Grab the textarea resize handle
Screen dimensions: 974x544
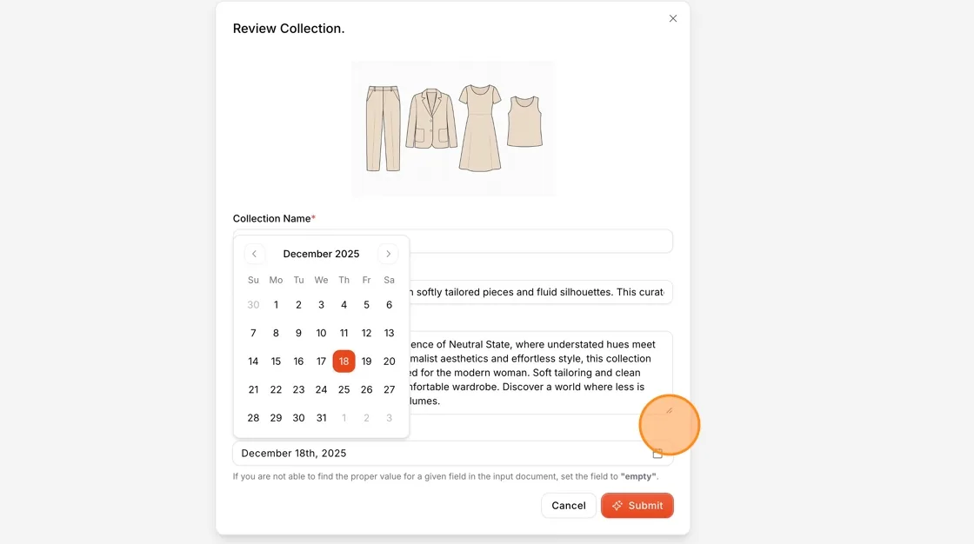click(x=669, y=410)
